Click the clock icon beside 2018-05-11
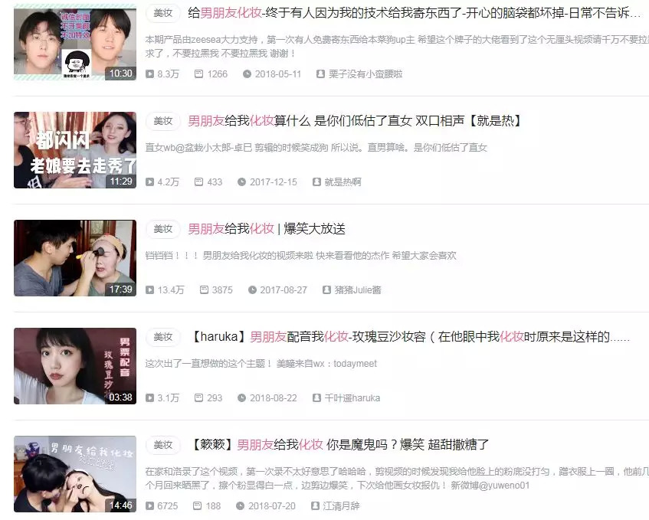The image size is (649, 520). pos(247,74)
